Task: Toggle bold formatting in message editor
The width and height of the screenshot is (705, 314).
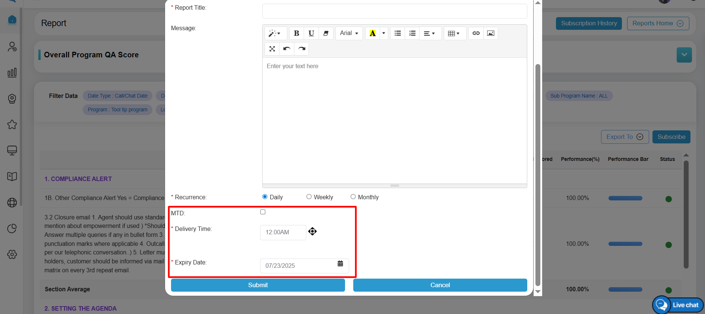Action: pos(297,33)
